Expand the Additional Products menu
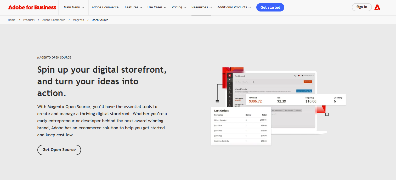Screen dimensions: 396x180 click(234, 7)
